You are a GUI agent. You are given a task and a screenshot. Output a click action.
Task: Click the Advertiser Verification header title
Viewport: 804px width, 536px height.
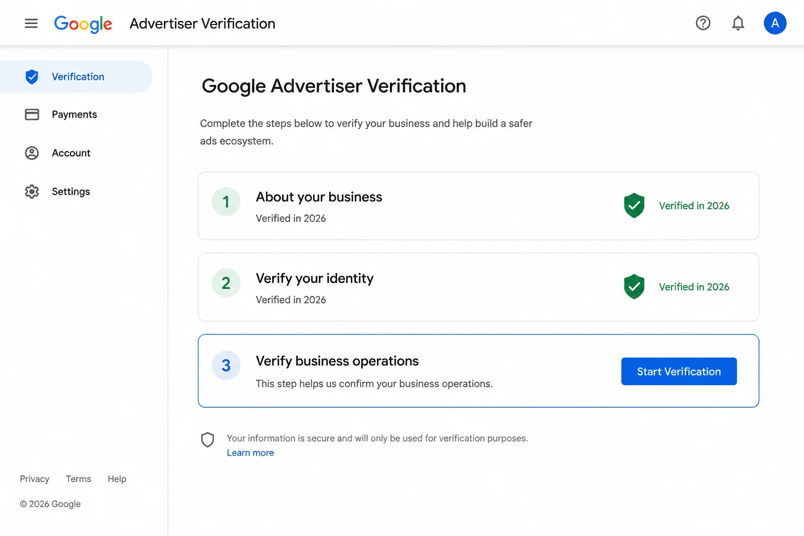pos(203,24)
